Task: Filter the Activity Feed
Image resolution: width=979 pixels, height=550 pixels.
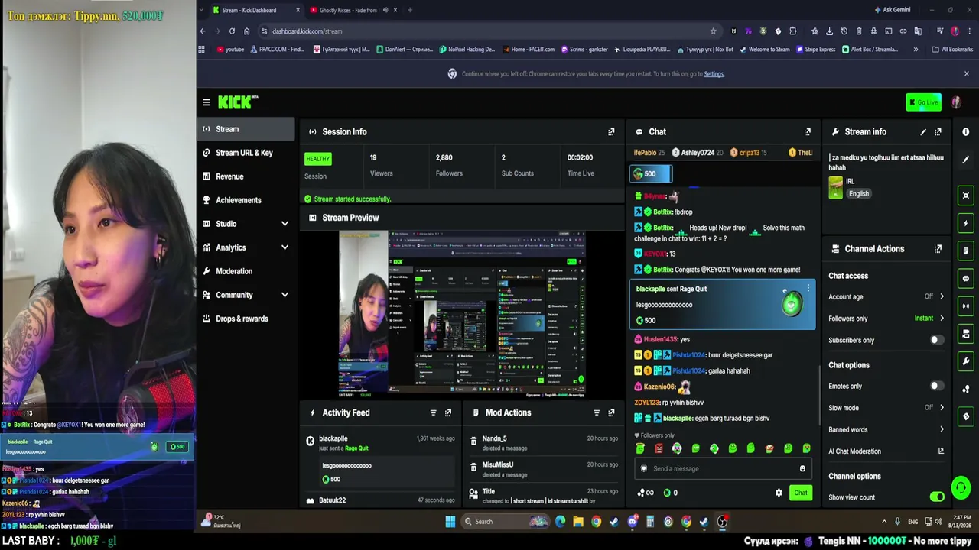Action: (433, 413)
